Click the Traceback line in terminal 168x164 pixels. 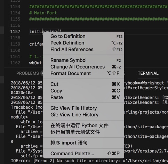pyautogui.click(x=27, y=107)
